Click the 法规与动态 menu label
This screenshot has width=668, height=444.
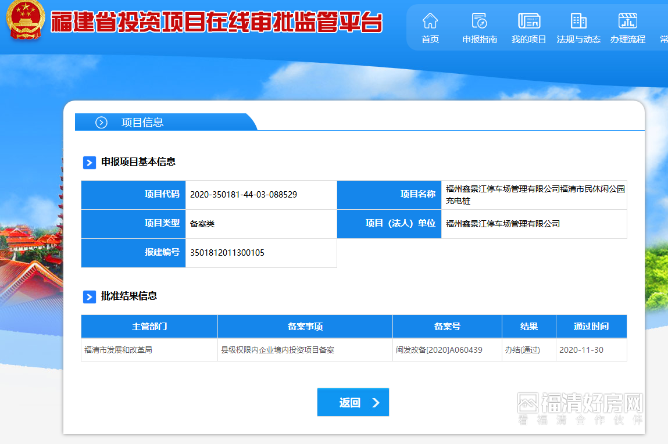click(x=578, y=39)
